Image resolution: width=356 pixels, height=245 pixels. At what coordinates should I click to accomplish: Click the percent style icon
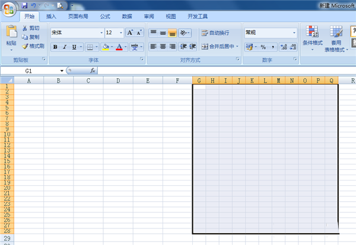tap(263, 47)
